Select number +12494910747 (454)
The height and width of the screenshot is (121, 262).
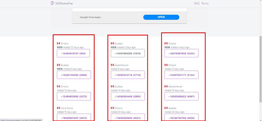tap(73, 53)
